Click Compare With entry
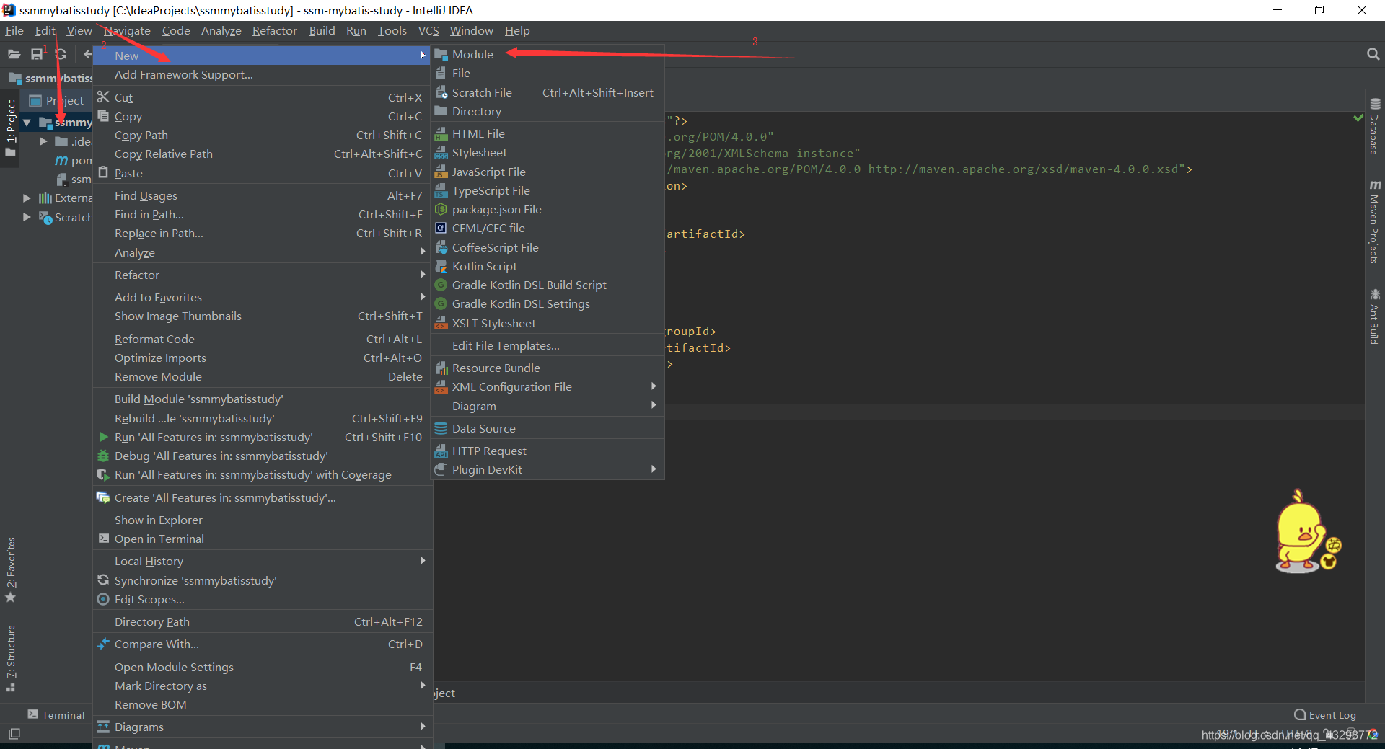The width and height of the screenshot is (1385, 749). click(x=263, y=644)
